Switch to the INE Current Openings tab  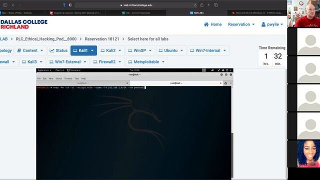(x=136, y=13)
